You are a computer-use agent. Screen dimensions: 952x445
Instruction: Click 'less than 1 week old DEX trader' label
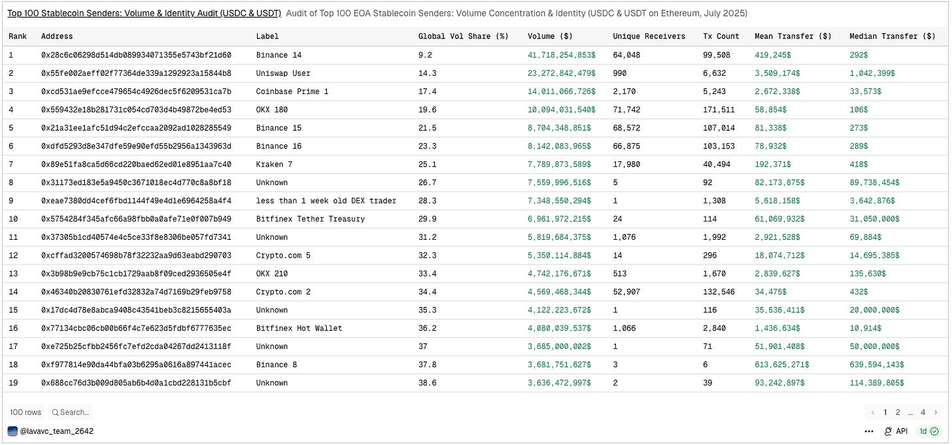[x=326, y=201]
